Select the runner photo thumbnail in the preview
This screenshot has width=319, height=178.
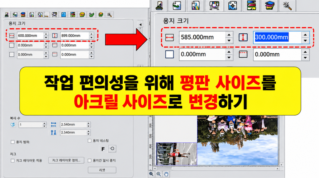pos(177,154)
